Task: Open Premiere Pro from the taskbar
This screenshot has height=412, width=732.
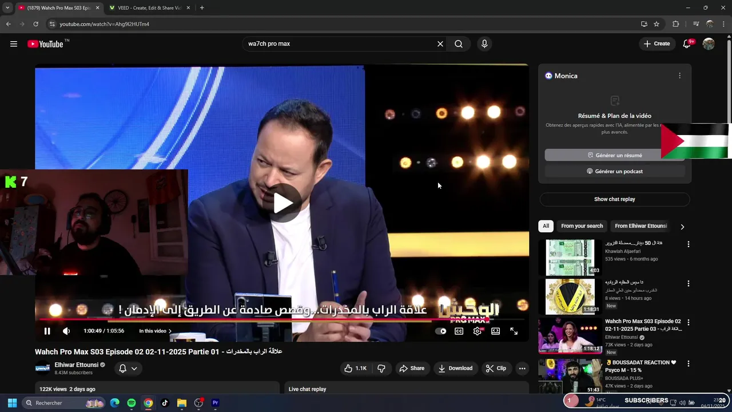Action: click(x=215, y=403)
